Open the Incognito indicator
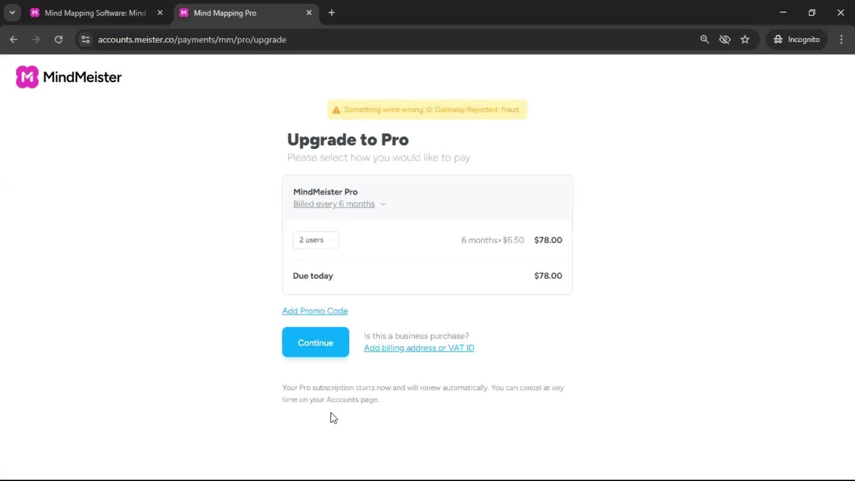This screenshot has width=855, height=481. tap(797, 40)
